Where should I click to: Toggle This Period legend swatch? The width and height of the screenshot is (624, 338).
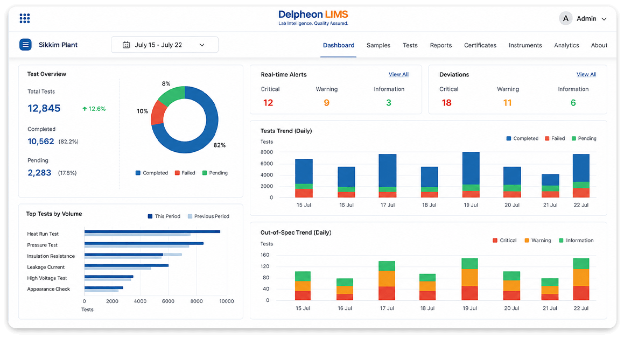click(x=150, y=216)
